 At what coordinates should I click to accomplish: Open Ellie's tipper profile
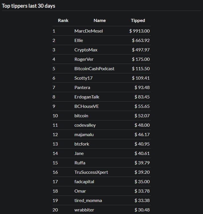[x=79, y=41]
